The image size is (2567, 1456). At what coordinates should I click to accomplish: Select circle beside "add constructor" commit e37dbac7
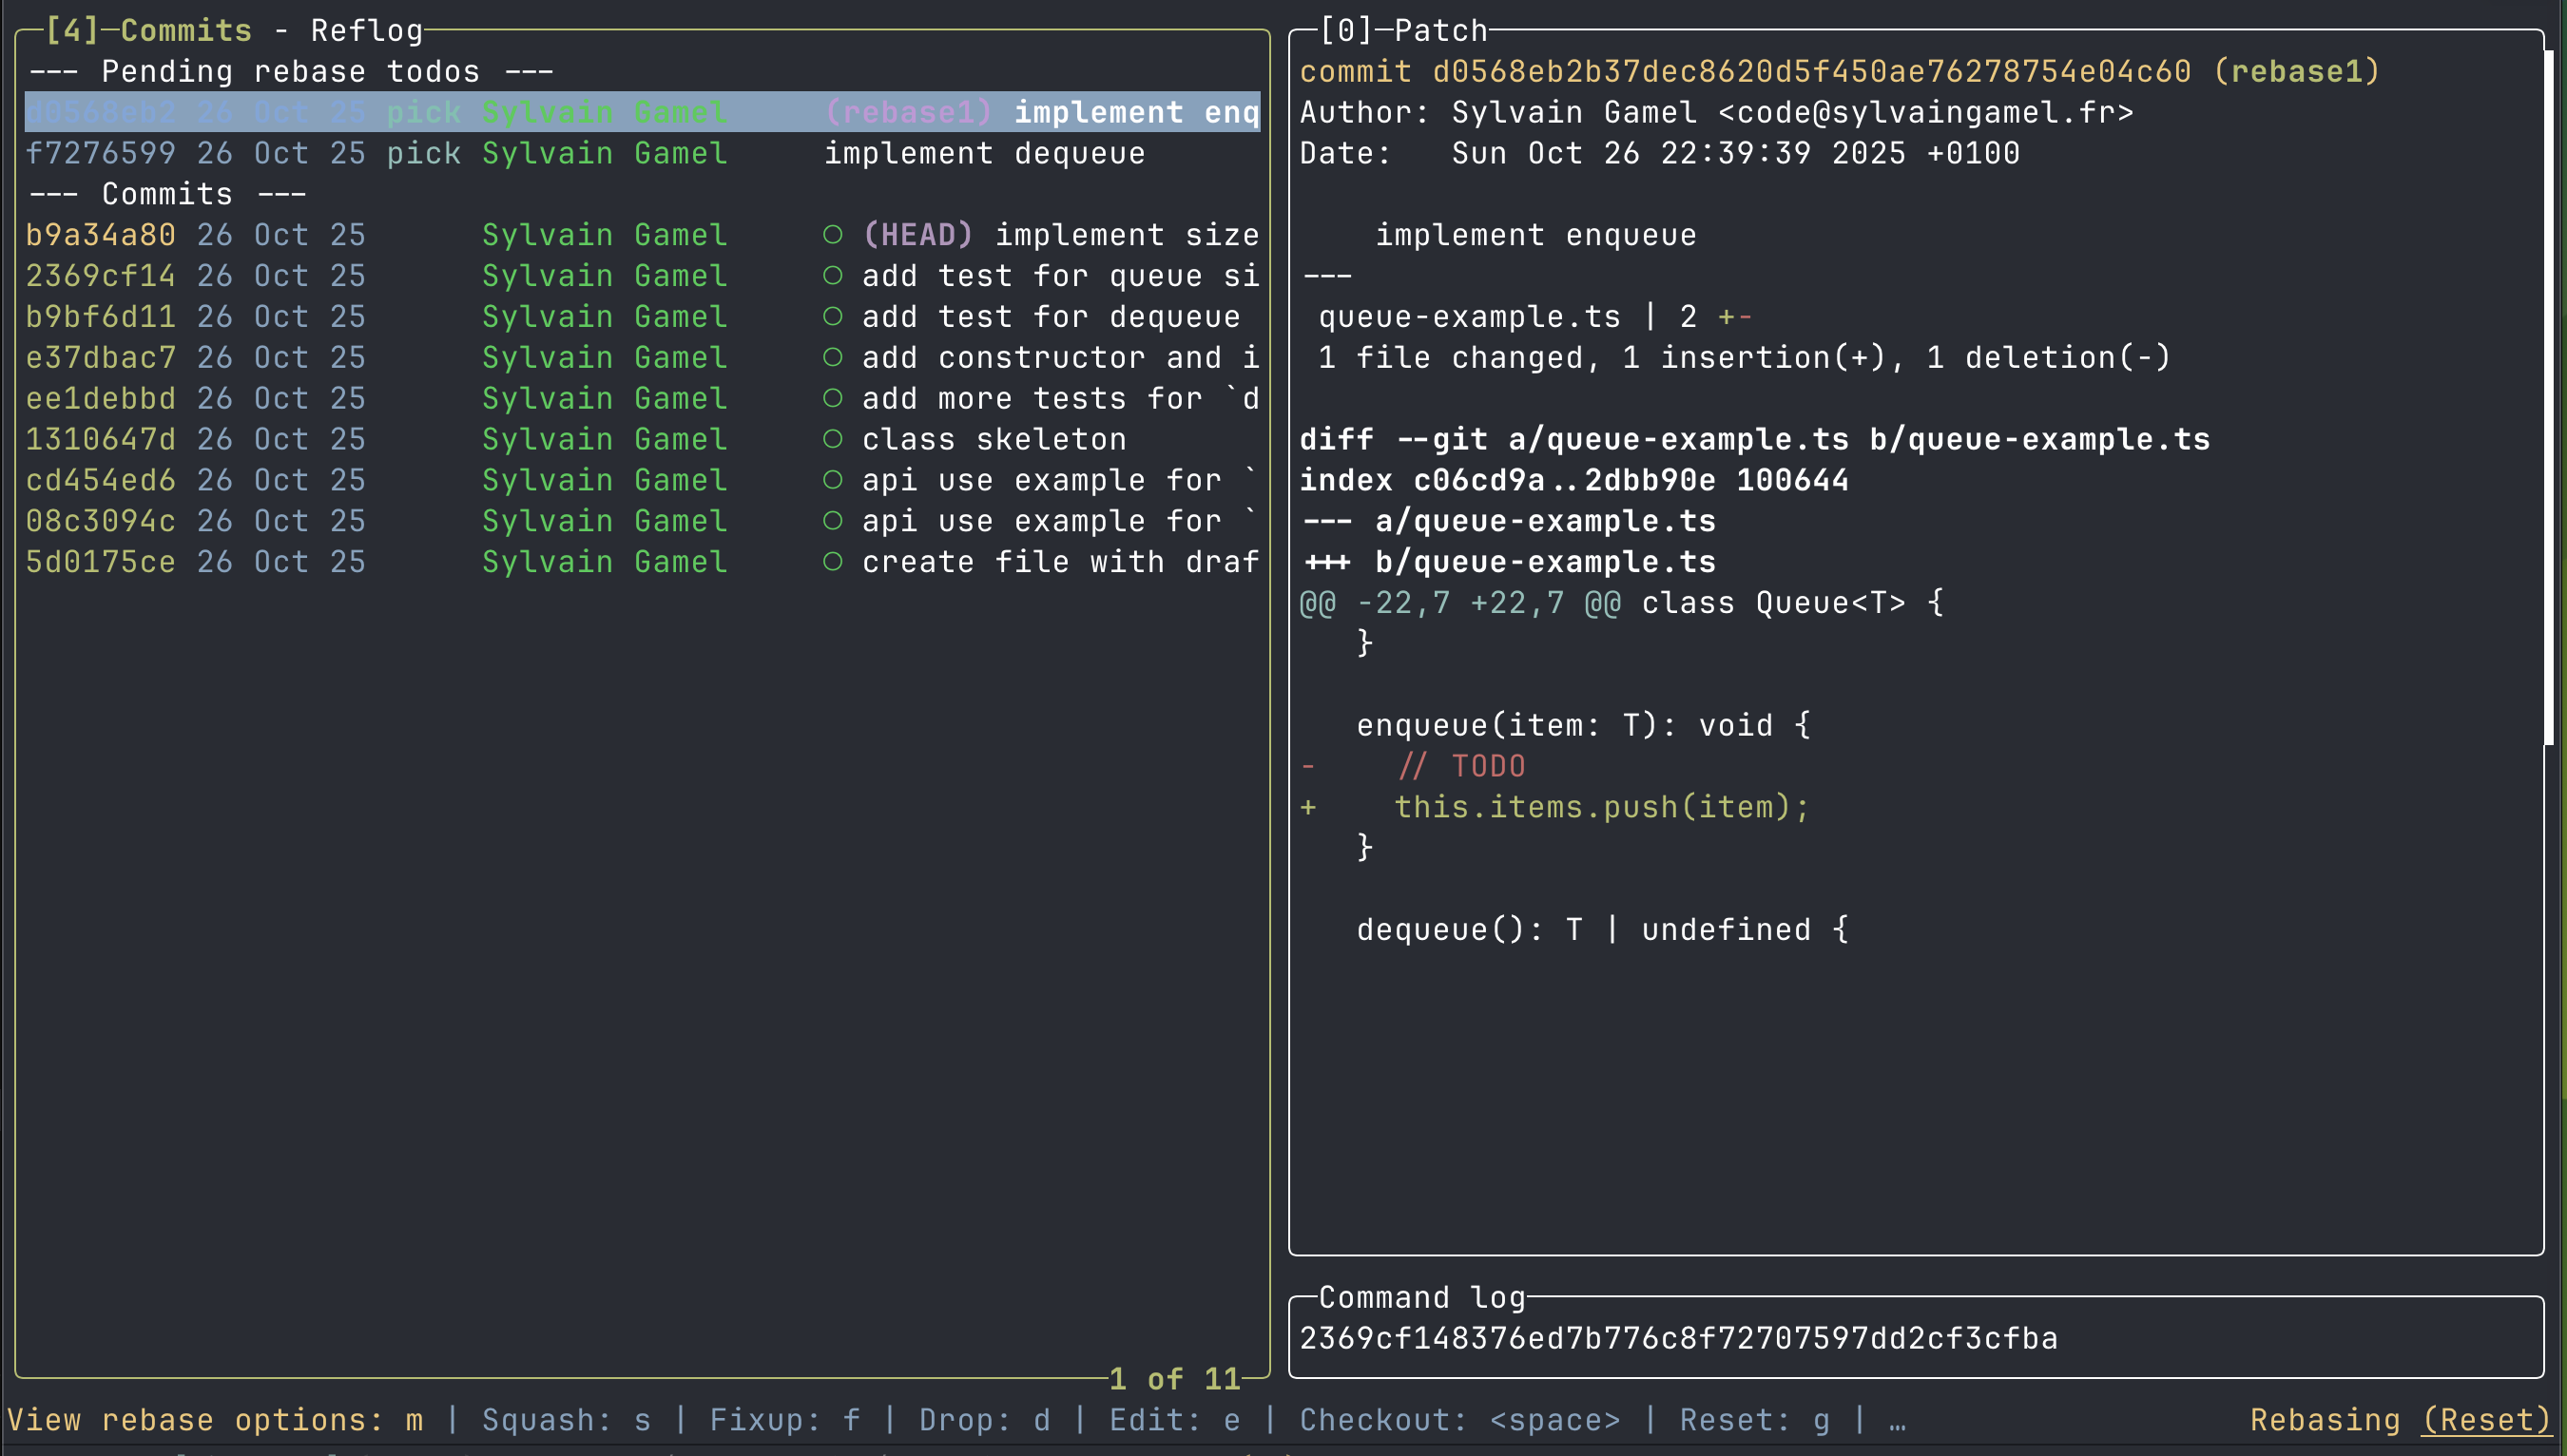[836, 357]
